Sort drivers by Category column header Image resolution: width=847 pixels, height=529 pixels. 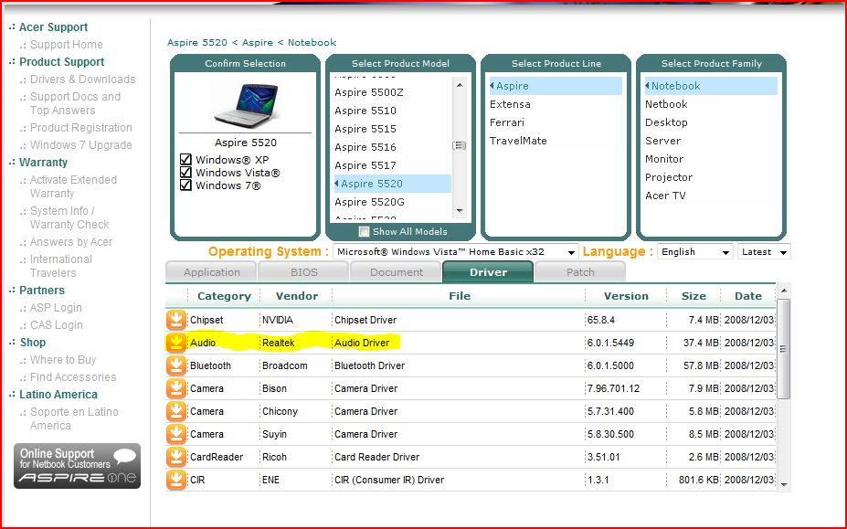pyautogui.click(x=224, y=296)
